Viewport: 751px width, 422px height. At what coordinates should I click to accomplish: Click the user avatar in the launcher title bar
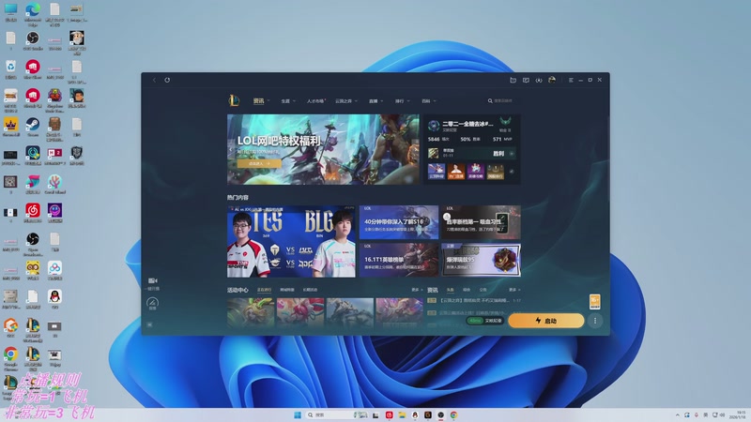pyautogui.click(x=552, y=80)
